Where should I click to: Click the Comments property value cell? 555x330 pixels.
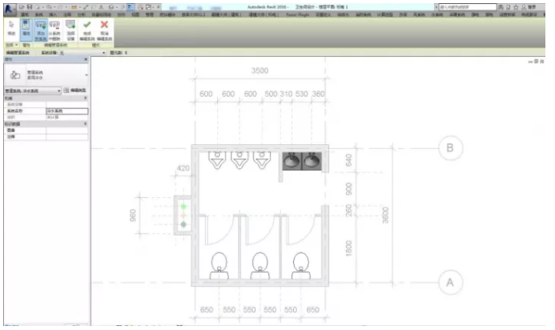[x=67, y=137]
